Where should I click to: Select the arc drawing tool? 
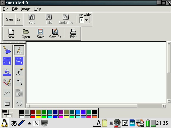[x=19, y=82]
